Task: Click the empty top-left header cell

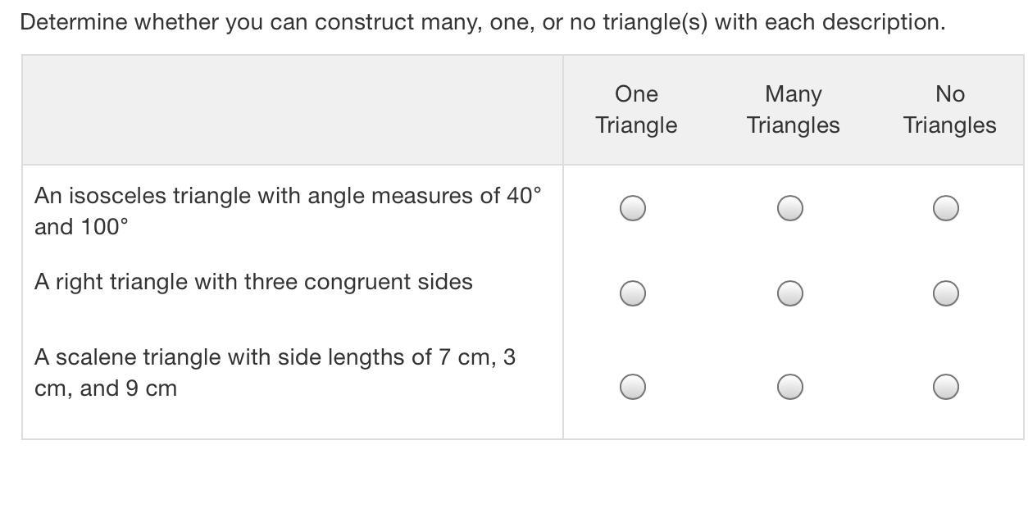Action: 292,110
